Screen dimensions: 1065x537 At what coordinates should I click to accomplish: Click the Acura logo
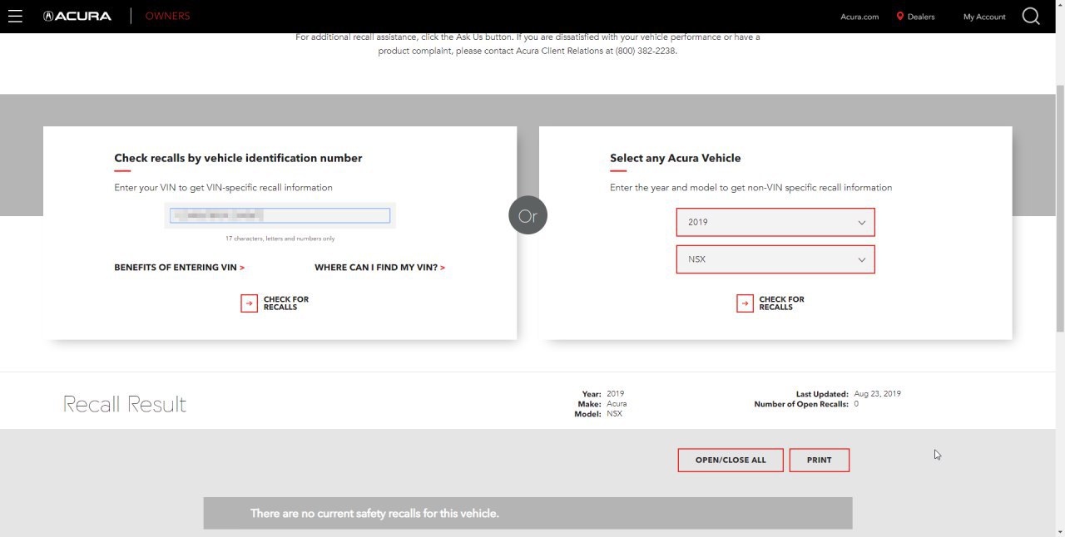pos(77,16)
